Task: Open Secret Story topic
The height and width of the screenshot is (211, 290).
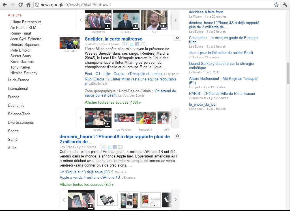Action: [x=21, y=56]
